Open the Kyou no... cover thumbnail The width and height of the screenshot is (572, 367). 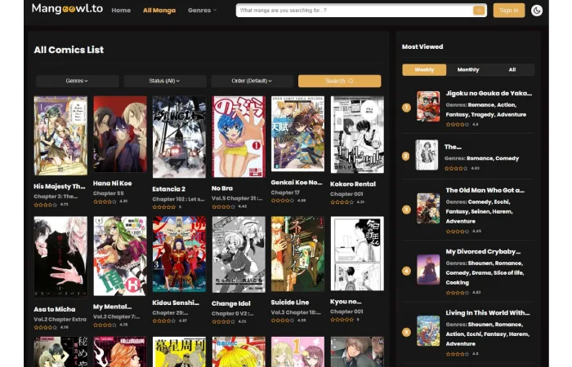[x=357, y=254]
